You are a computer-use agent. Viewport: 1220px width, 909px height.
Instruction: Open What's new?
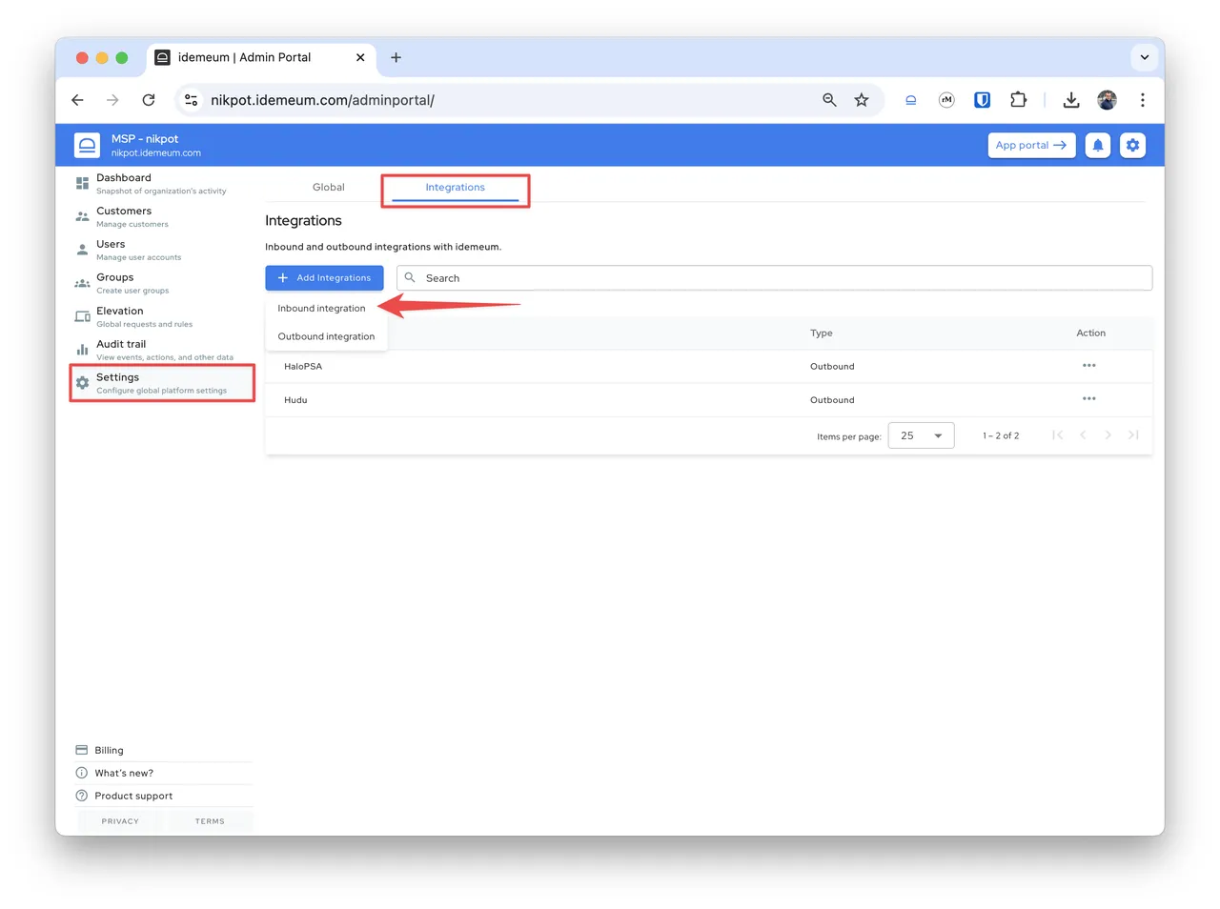coord(162,773)
